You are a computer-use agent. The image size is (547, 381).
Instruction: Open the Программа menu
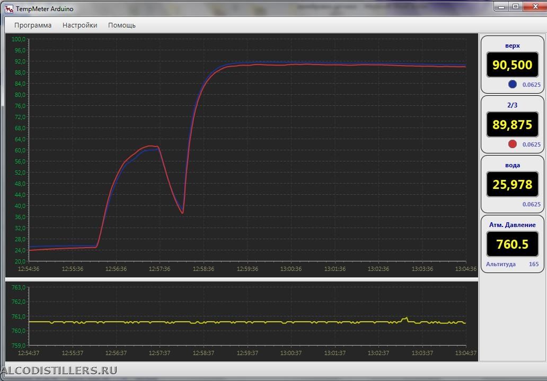[33, 25]
